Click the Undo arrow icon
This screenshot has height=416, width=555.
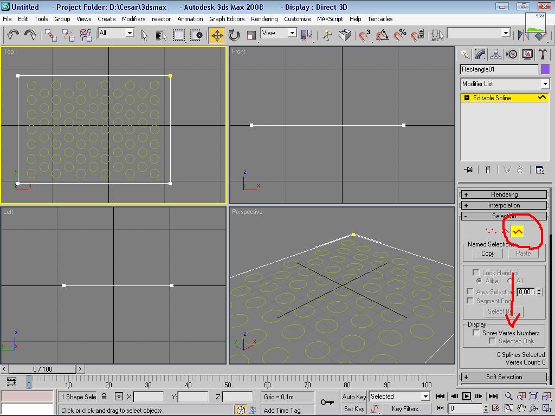click(x=13, y=35)
